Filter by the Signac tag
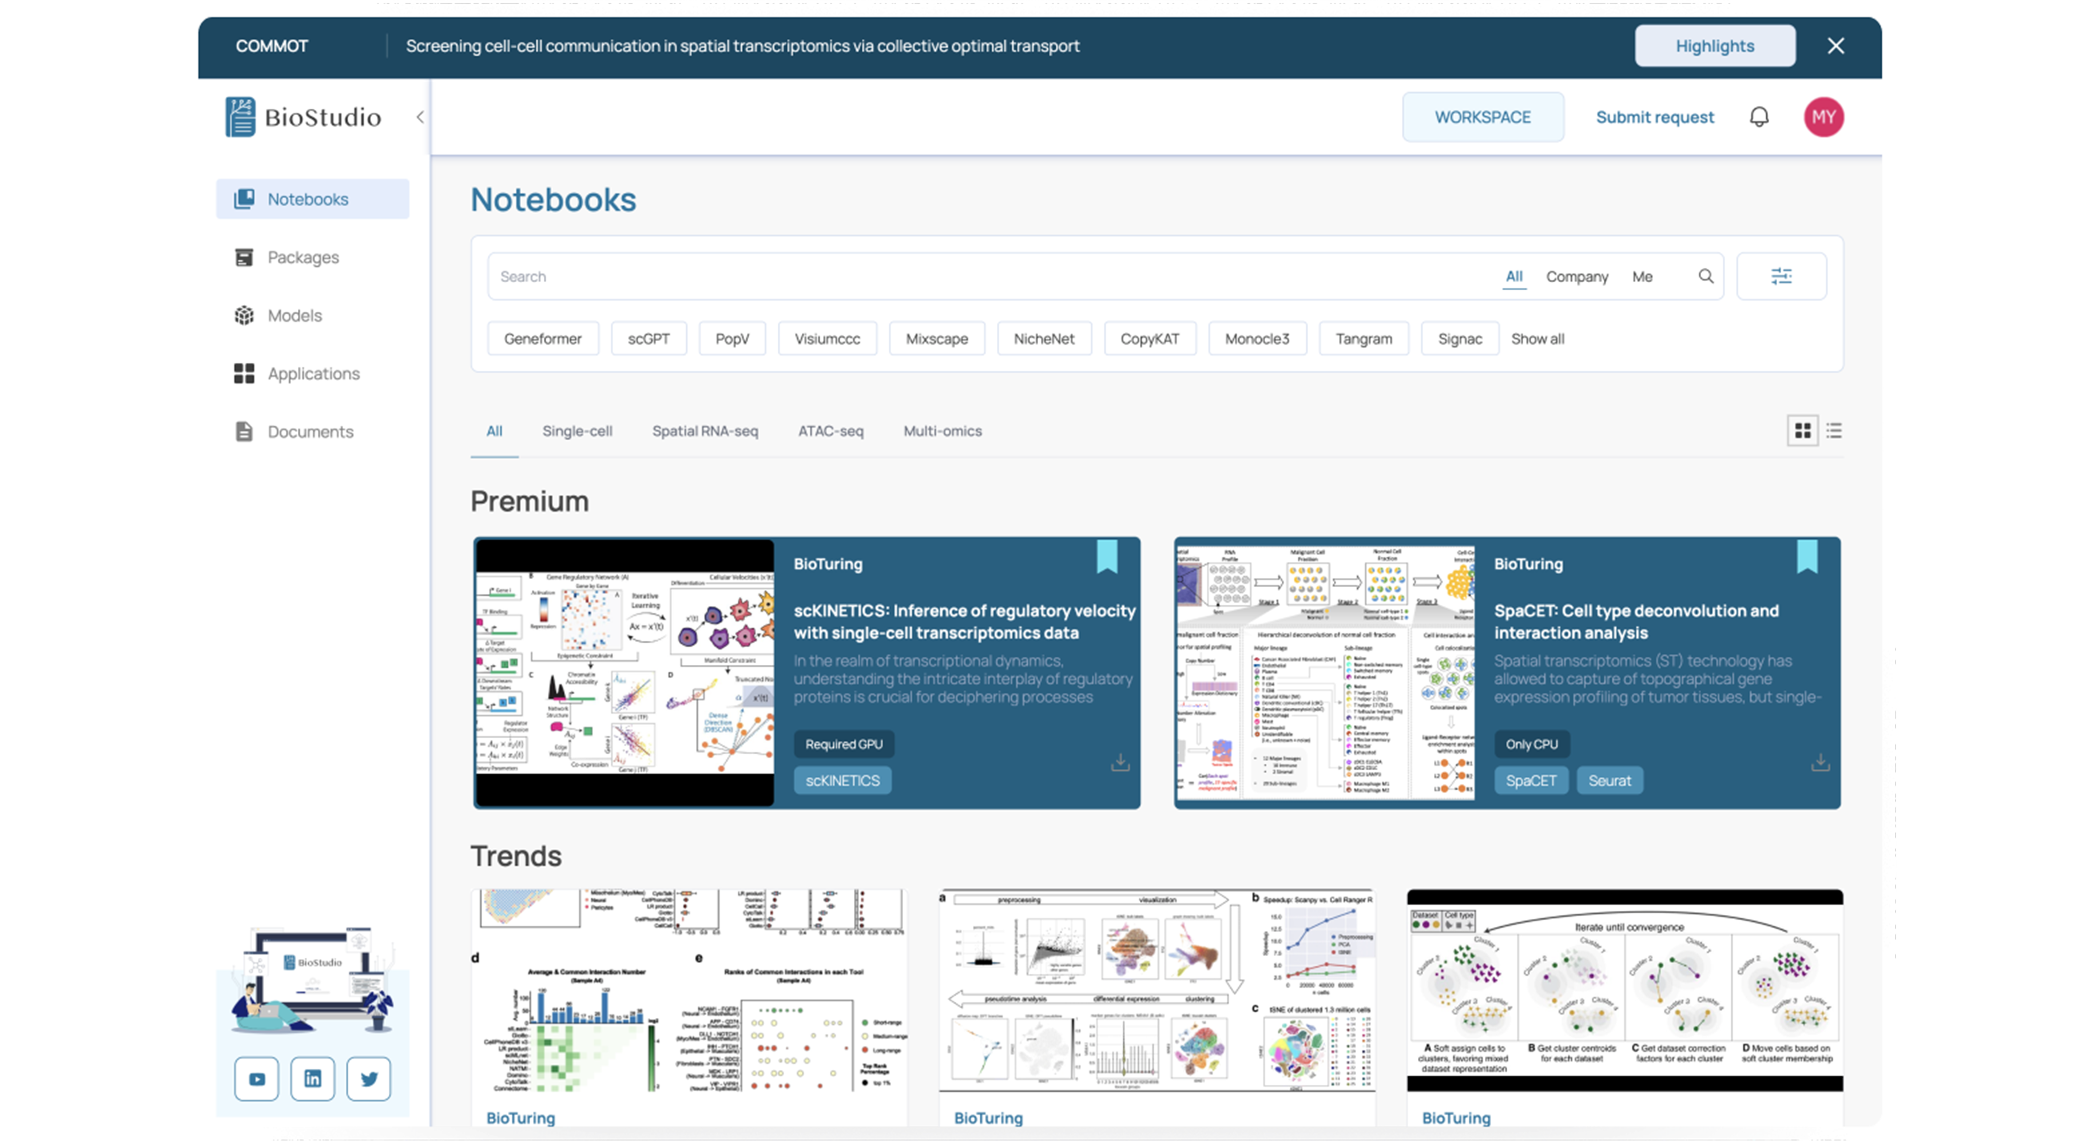2089x1141 pixels. (x=1460, y=339)
